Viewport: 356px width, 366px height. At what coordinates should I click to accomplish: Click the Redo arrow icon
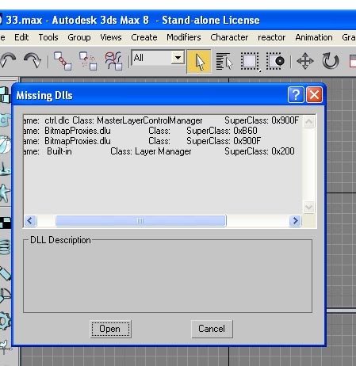(33, 61)
